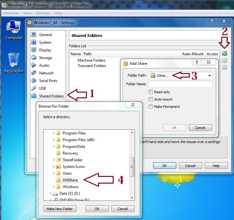Open the Machine menu
This screenshot has height=220, width=234.
(11, 13)
